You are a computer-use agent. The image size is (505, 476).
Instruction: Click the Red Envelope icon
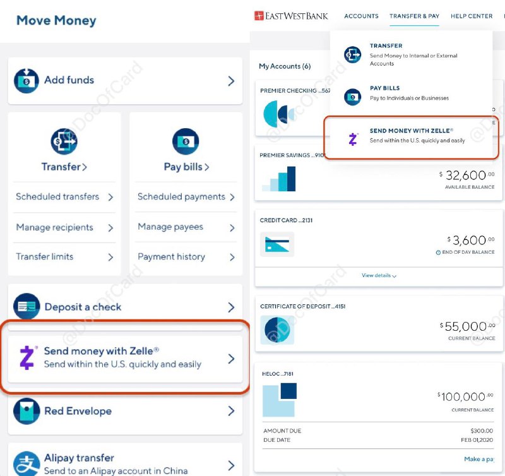tap(27, 411)
